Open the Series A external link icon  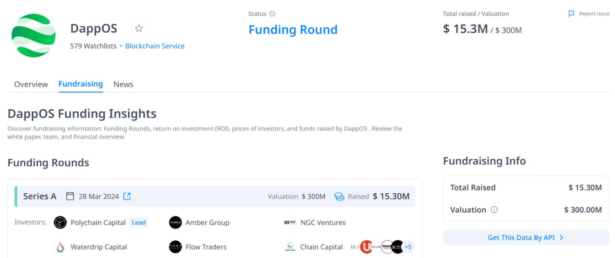[x=127, y=196]
